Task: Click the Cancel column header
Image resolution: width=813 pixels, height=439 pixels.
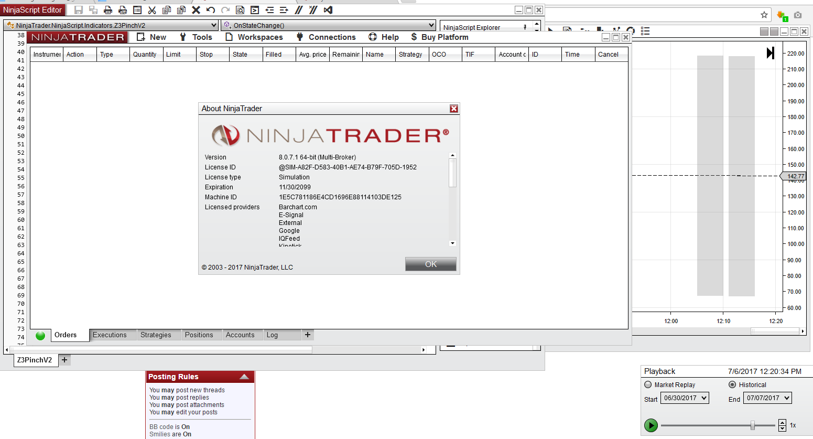Action: tap(612, 55)
